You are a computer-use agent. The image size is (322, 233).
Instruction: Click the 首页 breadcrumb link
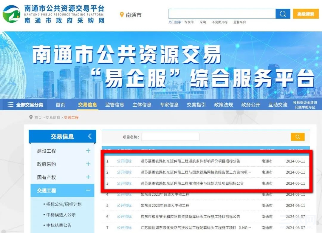point(38,117)
